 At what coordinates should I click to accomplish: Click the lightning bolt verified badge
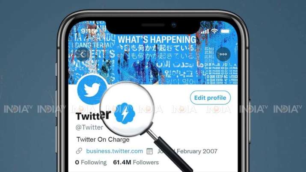125,113
